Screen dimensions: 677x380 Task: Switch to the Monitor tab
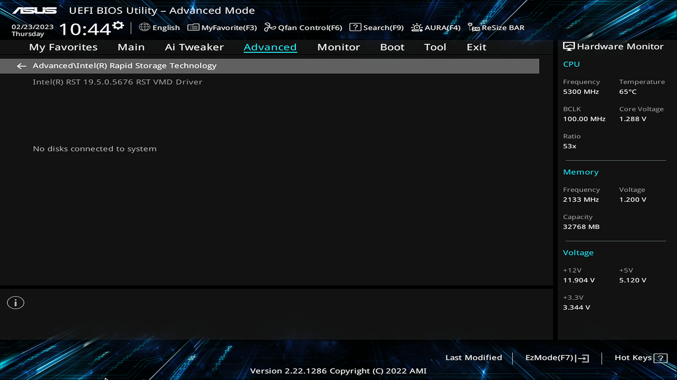338,47
